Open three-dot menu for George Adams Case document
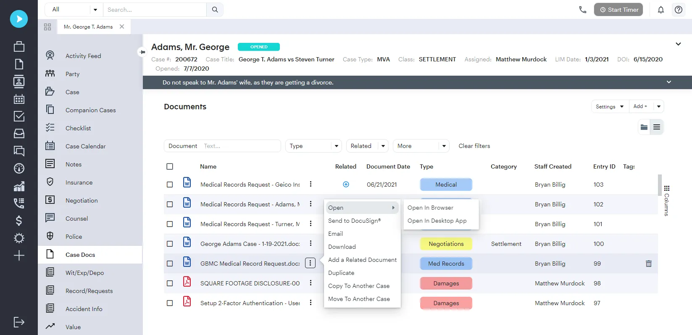 (x=310, y=243)
